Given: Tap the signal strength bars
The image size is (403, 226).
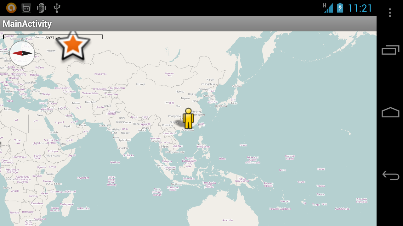Looking at the screenshot, I should (x=329, y=8).
